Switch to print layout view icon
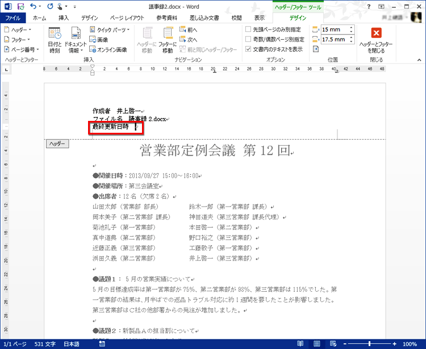The image size is (426, 349). pyautogui.click(x=316, y=344)
